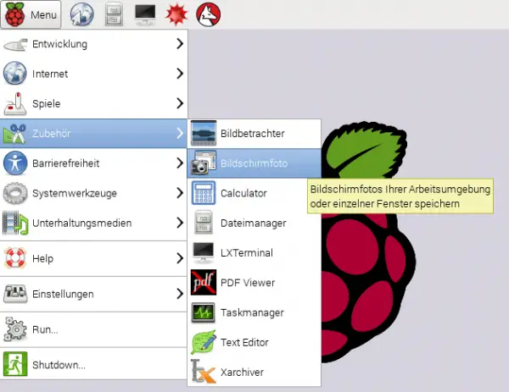Expand Help submenu arrow

point(180,258)
